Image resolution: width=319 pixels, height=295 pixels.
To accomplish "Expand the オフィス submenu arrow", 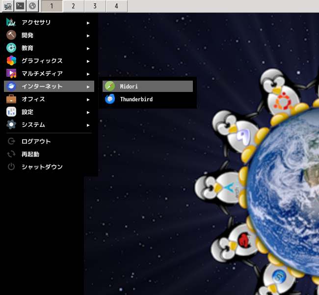I will (x=88, y=100).
